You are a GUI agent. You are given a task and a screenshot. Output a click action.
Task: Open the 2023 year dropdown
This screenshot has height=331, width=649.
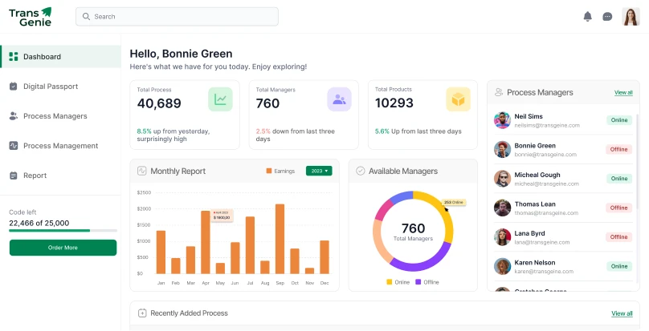pos(319,171)
